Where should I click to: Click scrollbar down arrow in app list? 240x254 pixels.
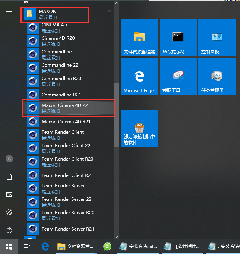click(x=116, y=236)
